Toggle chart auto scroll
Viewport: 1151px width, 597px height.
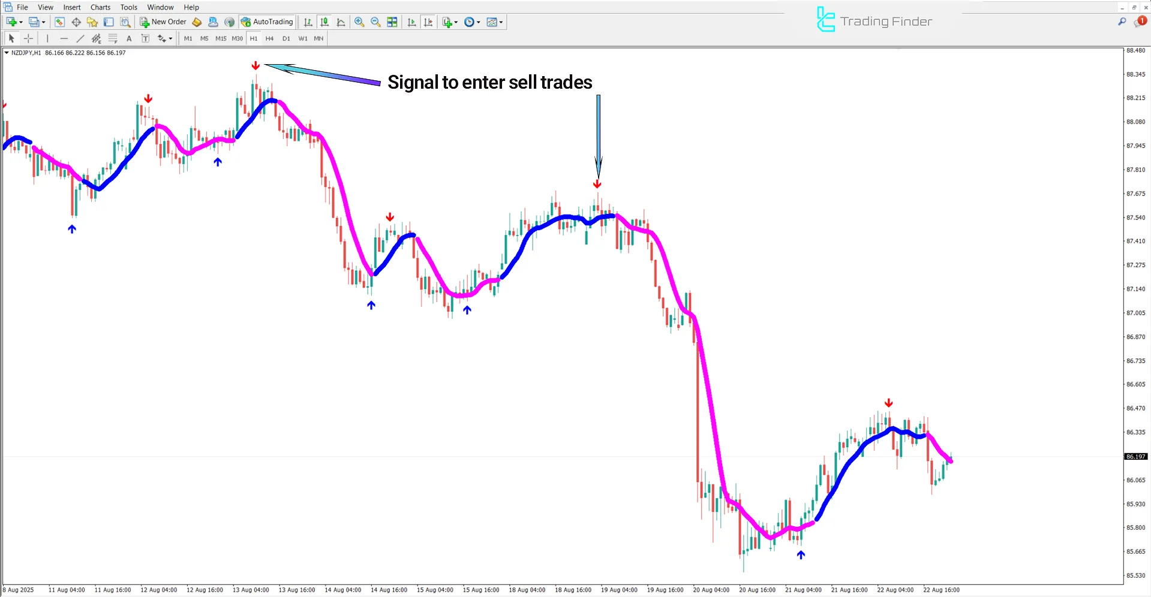[x=411, y=22]
